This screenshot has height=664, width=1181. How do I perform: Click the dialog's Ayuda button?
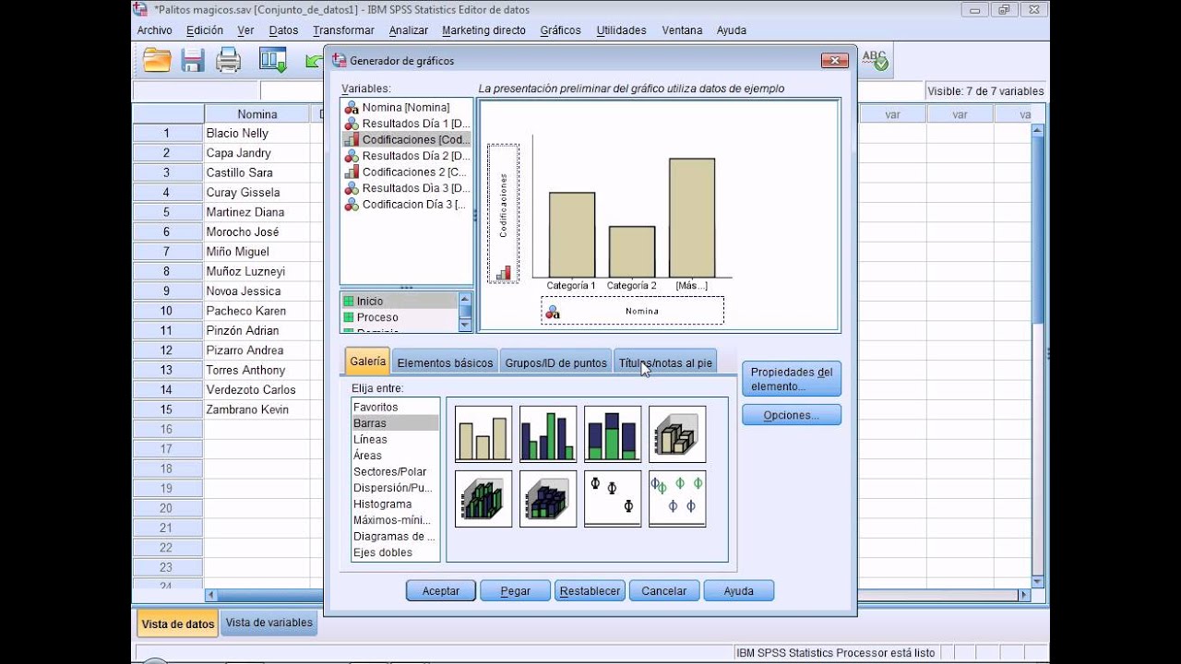pos(739,591)
